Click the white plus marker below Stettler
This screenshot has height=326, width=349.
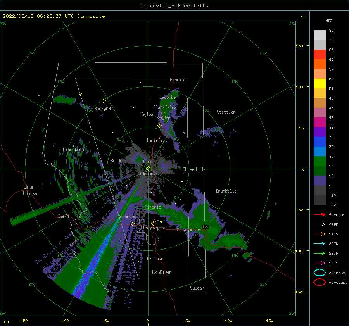(219, 156)
